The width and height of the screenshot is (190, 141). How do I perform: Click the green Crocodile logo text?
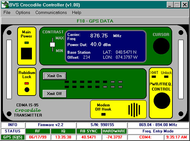[x=28, y=110]
